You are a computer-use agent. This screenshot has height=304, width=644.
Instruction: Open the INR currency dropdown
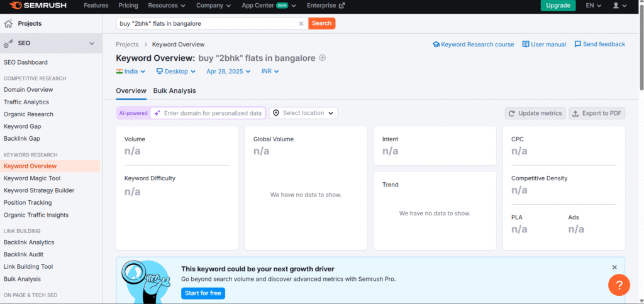[x=270, y=72]
